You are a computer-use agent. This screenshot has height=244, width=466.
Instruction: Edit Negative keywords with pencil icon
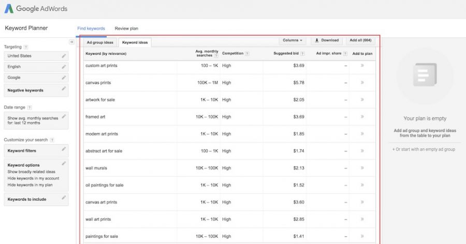pyautogui.click(x=64, y=88)
